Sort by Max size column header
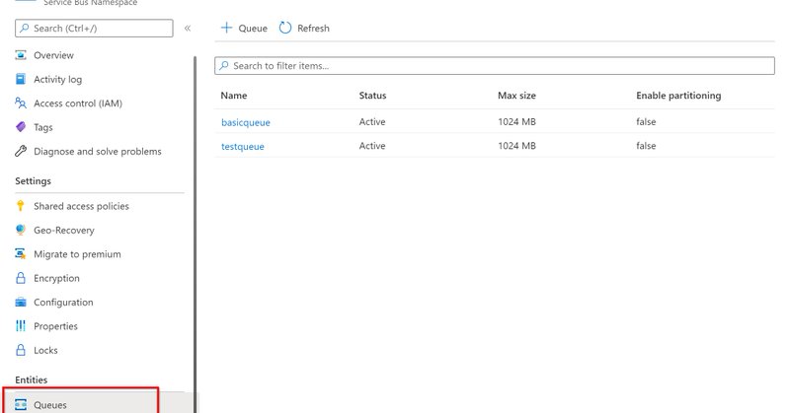This screenshot has height=413, width=790. (516, 96)
